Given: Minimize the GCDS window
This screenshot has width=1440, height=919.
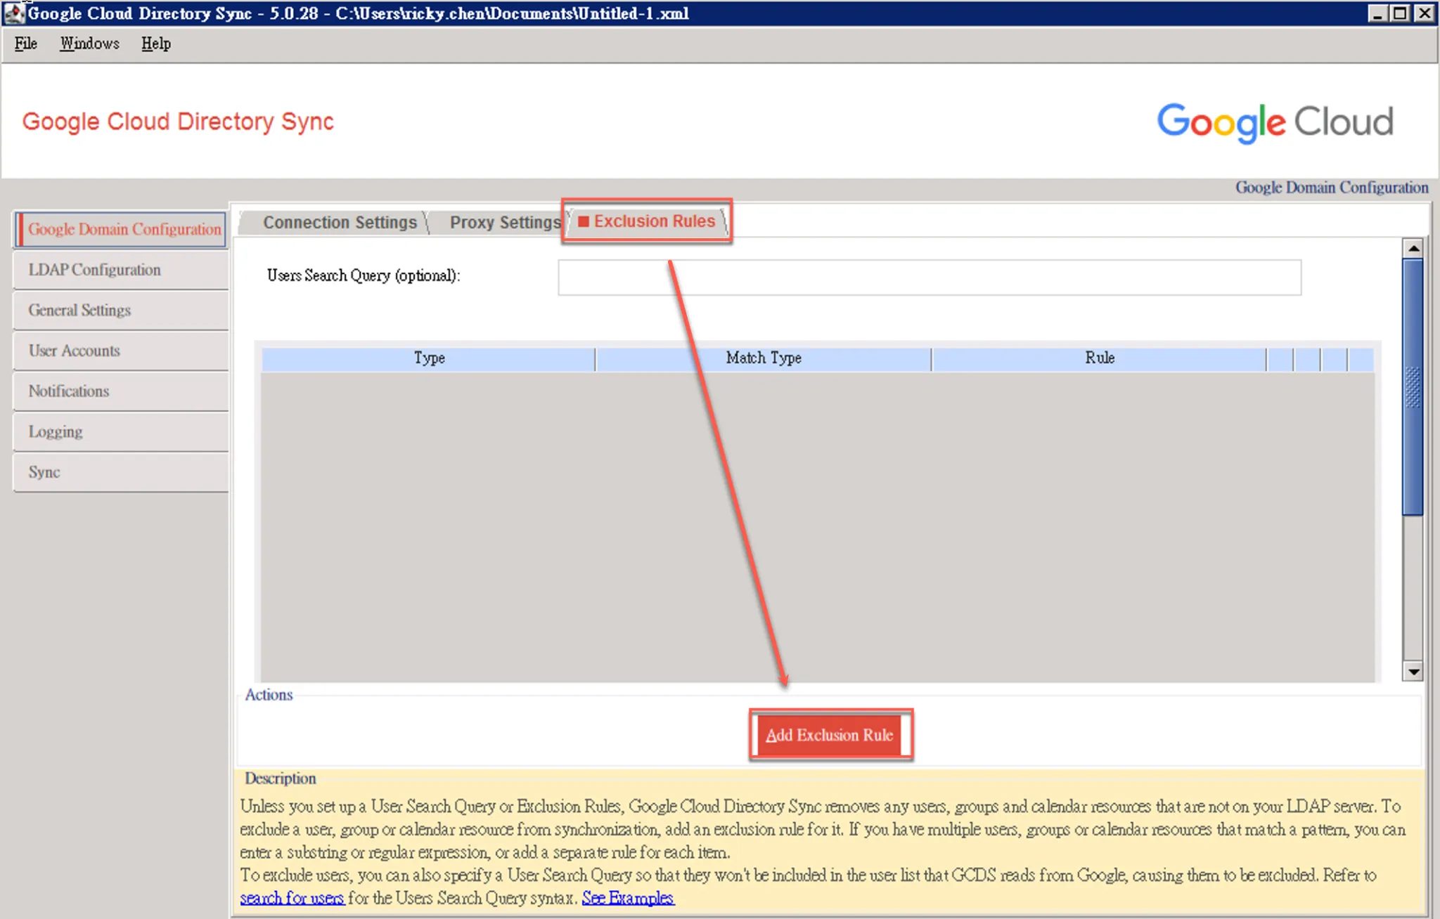Looking at the screenshot, I should 1377,13.
